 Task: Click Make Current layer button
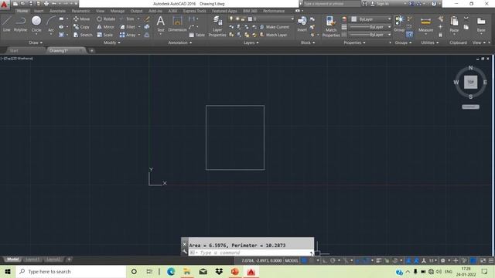point(275,27)
